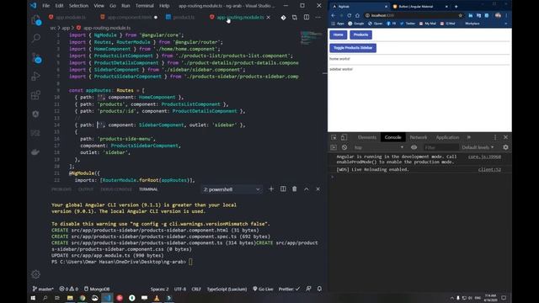Image resolution: width=539 pixels, height=303 pixels.
Task: Switch to the DevTools Elements tab
Action: tap(367, 137)
